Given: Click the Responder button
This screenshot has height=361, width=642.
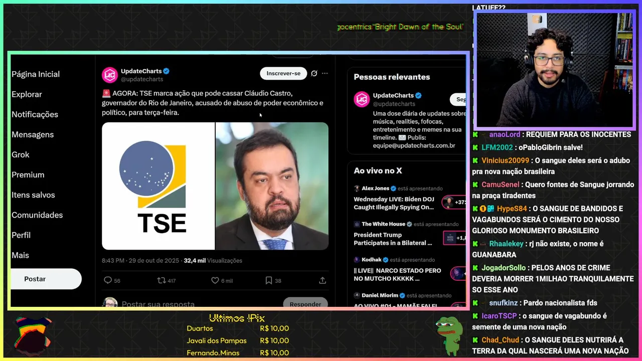Looking at the screenshot, I should point(305,303).
